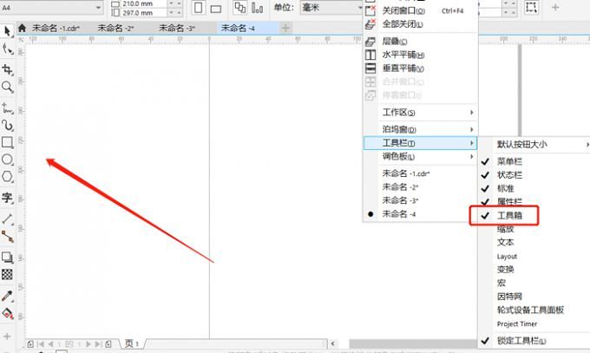The image size is (590, 353).
Task: Select the Polygon tool
Action: pyautogui.click(x=7, y=177)
